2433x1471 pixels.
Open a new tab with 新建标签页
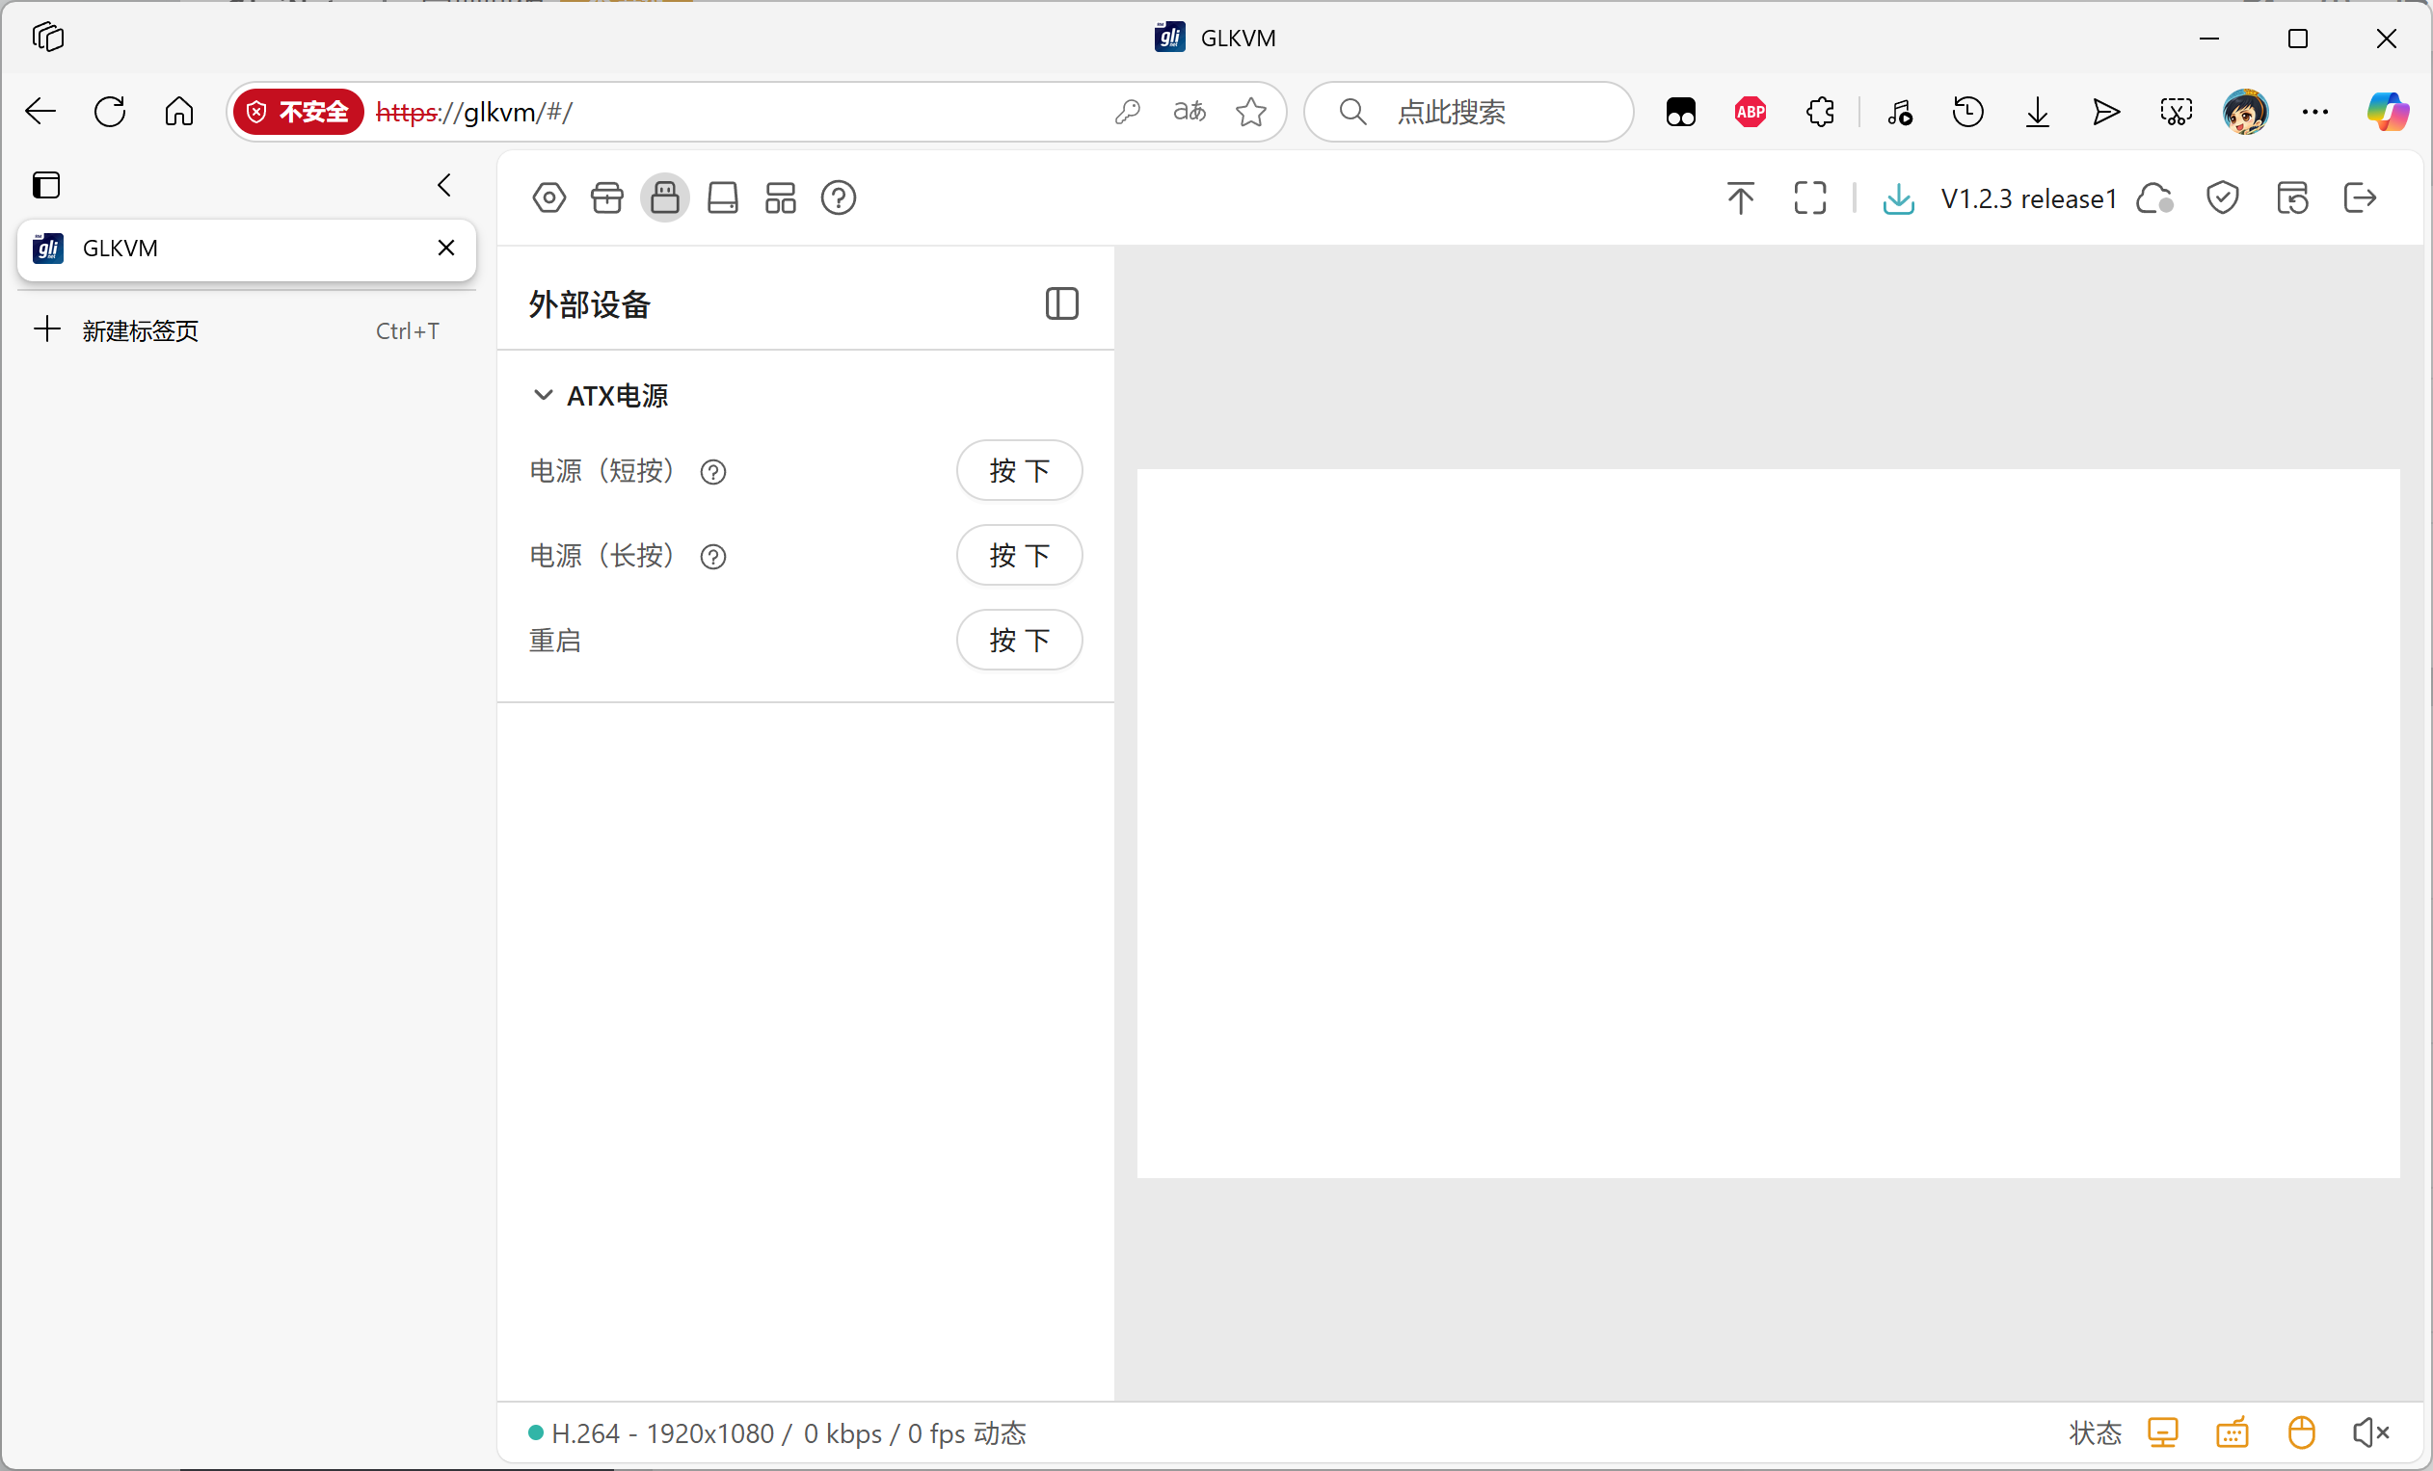(x=138, y=330)
